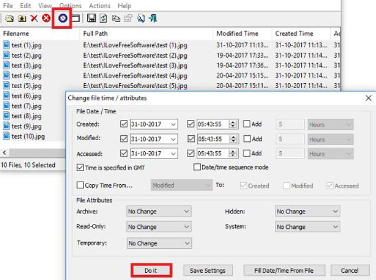Screen dimensions: 376x280
Task: Click the Find magnifier toolbar icon
Action: (141, 18)
